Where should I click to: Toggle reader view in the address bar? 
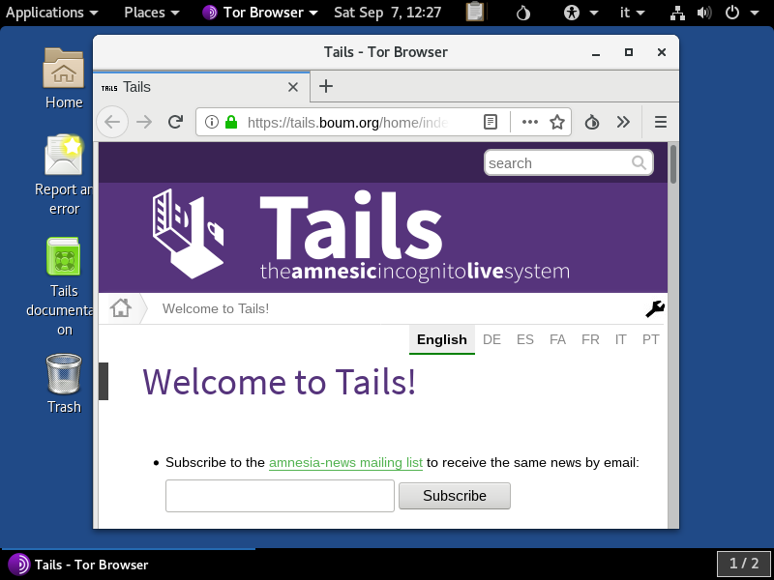[x=491, y=122]
